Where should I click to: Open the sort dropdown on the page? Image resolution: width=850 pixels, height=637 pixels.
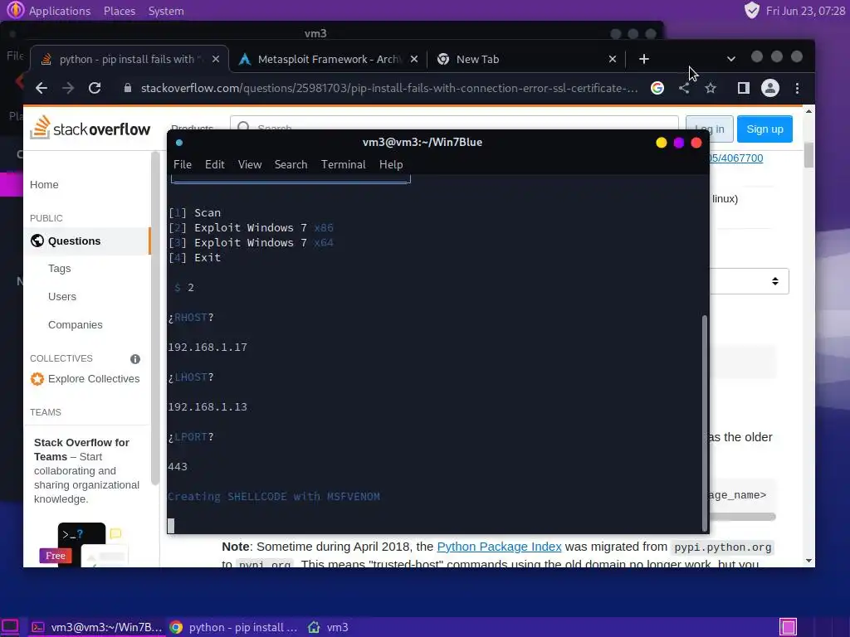[x=750, y=281]
